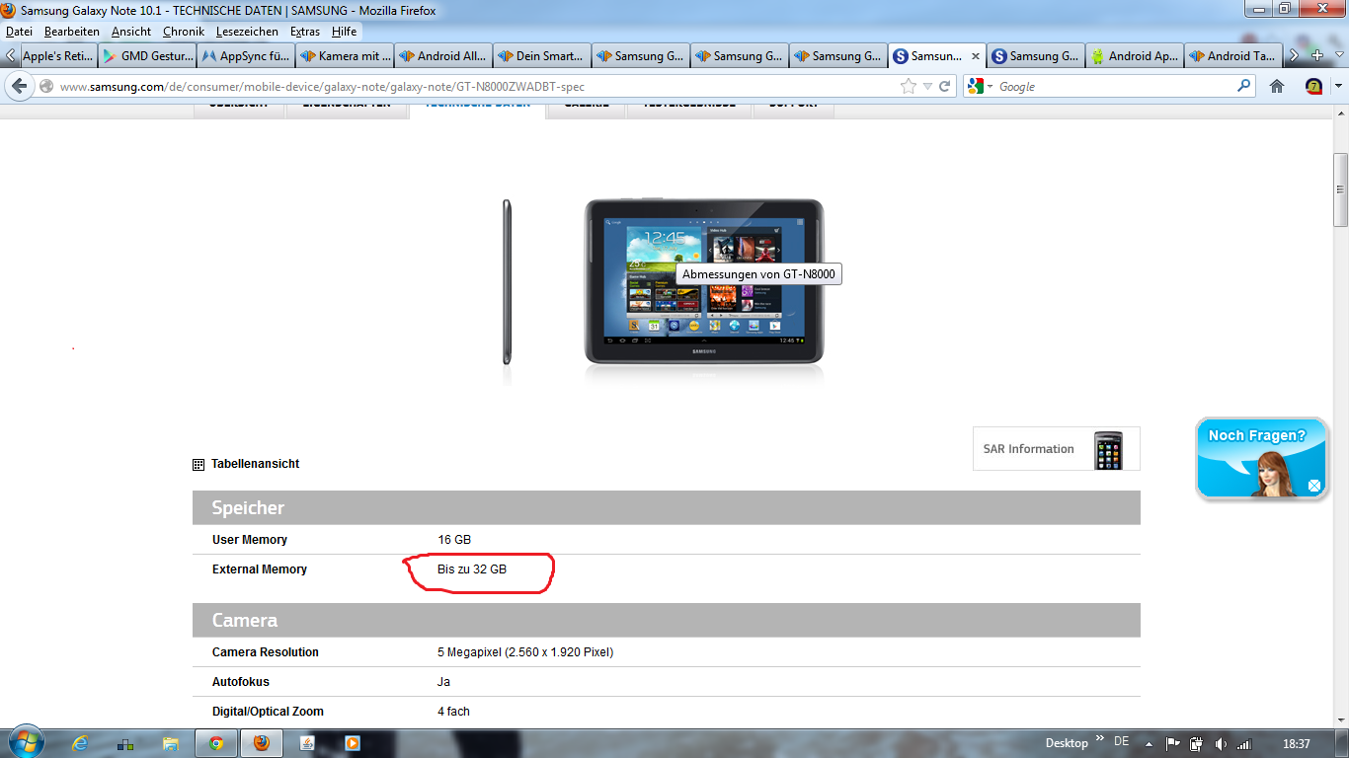Click the power status tray icon
This screenshot has height=758, width=1349.
[x=1197, y=743]
